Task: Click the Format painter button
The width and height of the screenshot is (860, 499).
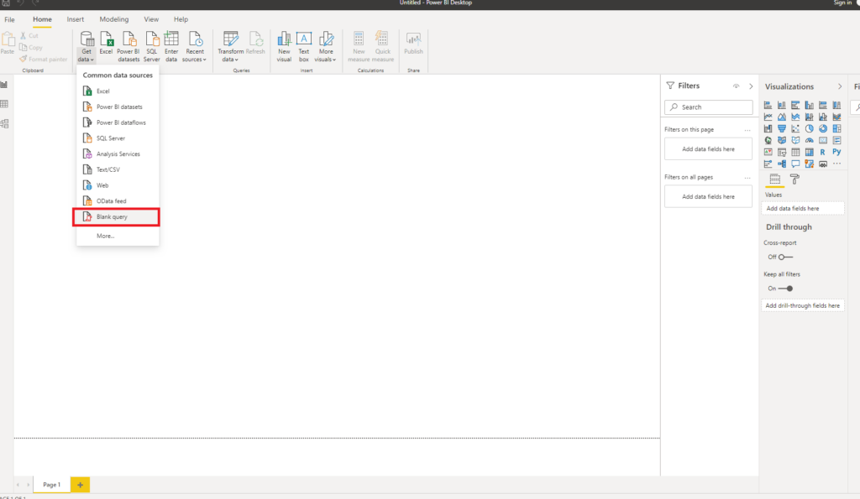Action: [x=43, y=60]
